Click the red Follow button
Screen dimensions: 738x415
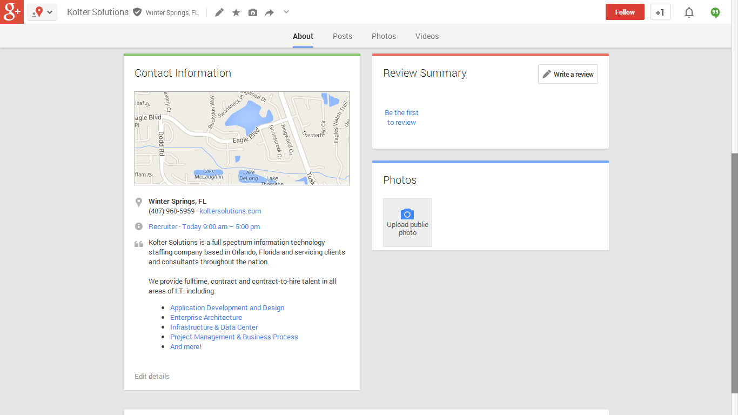(625, 12)
